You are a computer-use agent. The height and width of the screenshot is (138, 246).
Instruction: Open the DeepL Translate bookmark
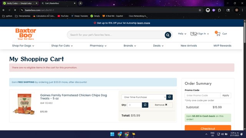pos(80,16)
